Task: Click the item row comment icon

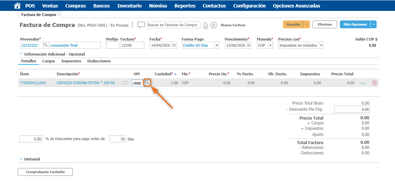Action: [125, 83]
